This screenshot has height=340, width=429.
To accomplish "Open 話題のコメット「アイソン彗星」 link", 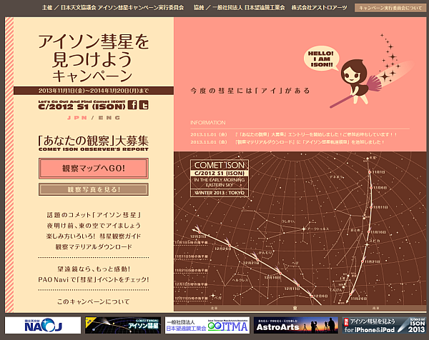I will 93,214.
